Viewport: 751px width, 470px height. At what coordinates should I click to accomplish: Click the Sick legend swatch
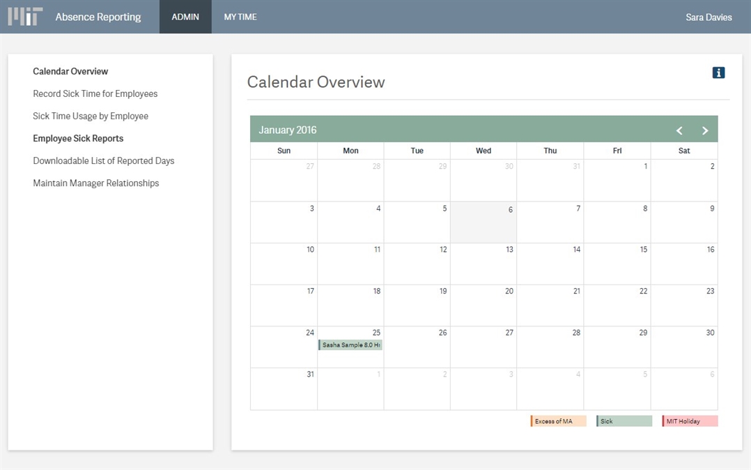pyautogui.click(x=624, y=421)
